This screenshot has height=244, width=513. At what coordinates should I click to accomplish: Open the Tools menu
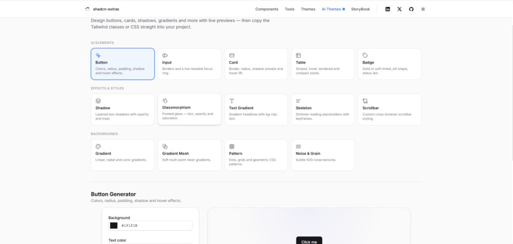click(290, 9)
